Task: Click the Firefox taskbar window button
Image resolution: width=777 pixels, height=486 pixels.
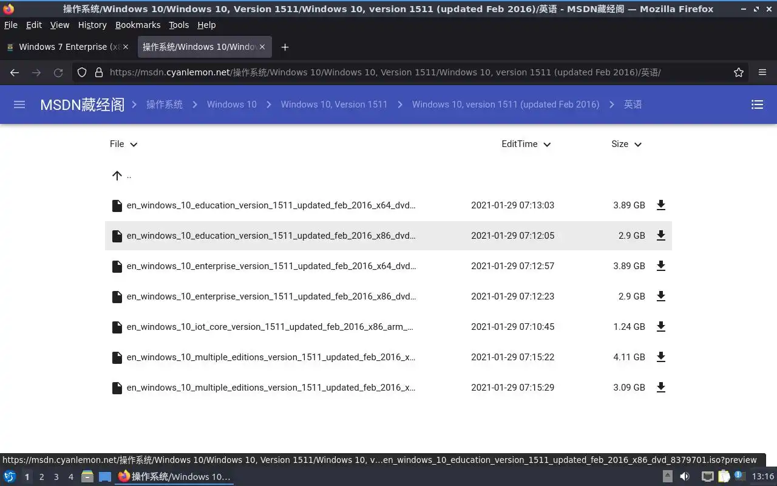Action: (174, 476)
